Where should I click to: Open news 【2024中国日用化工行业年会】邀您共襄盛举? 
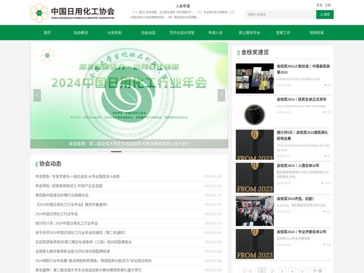click(71, 205)
